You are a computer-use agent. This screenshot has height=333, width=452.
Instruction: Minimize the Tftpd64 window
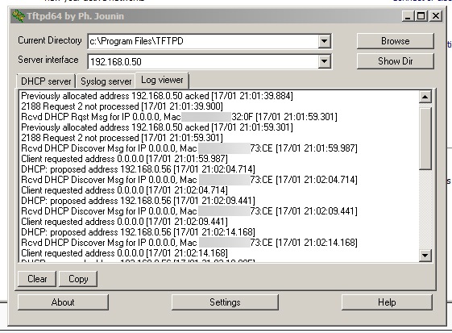(x=408, y=16)
